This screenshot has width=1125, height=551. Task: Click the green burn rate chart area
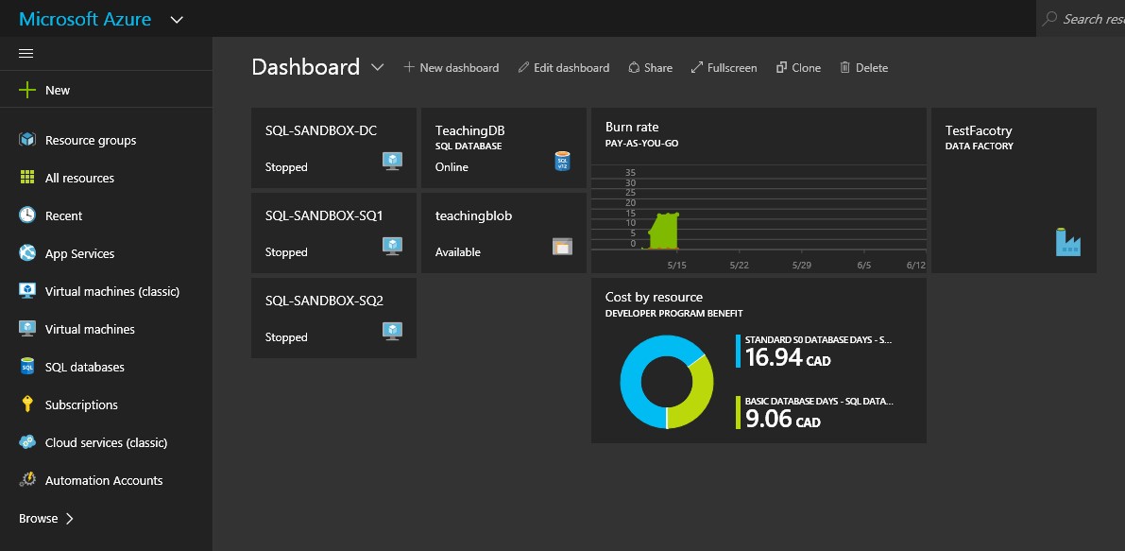[x=664, y=231]
